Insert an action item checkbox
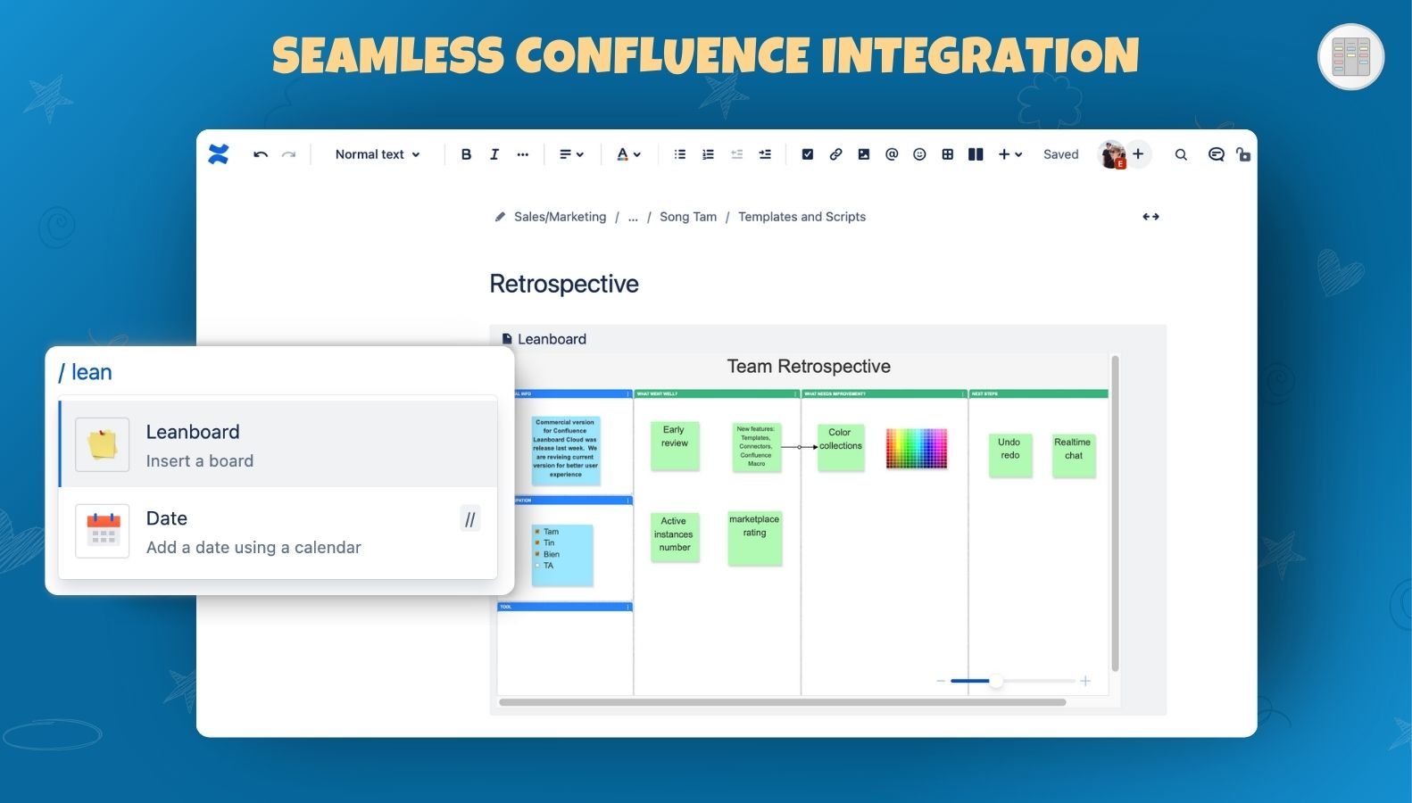Image resolution: width=1412 pixels, height=803 pixels. click(808, 154)
